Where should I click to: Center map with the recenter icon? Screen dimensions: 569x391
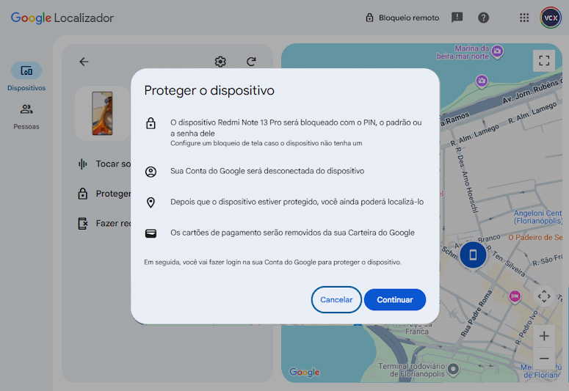click(544, 296)
